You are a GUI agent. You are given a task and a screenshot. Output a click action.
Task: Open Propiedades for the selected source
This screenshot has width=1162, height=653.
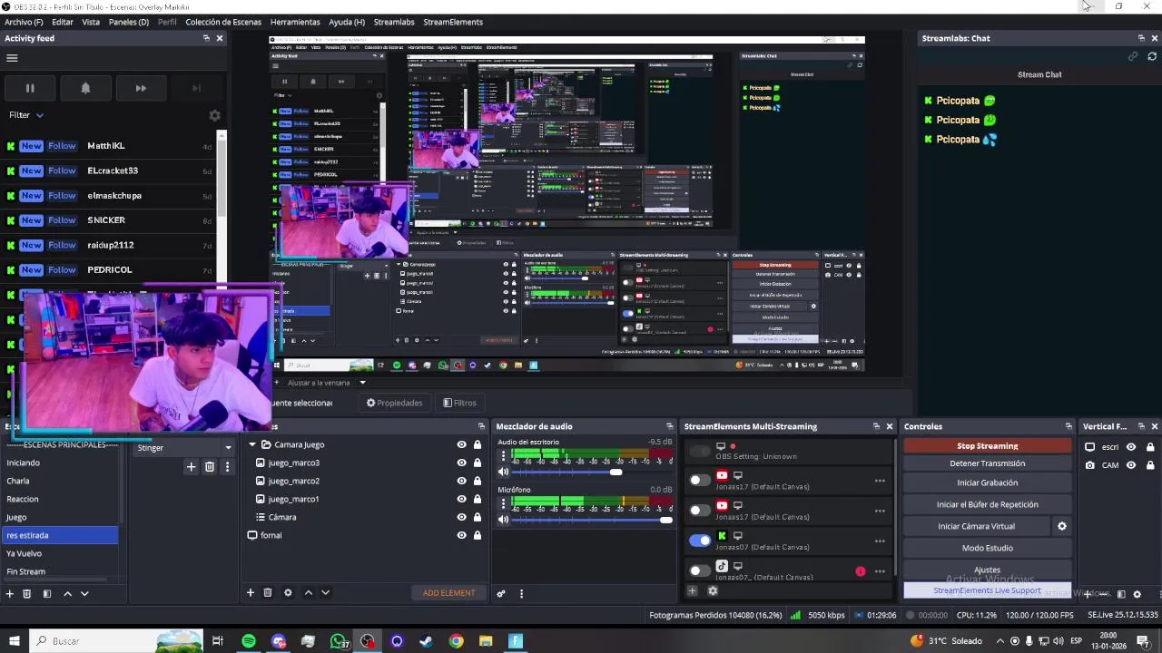[395, 403]
